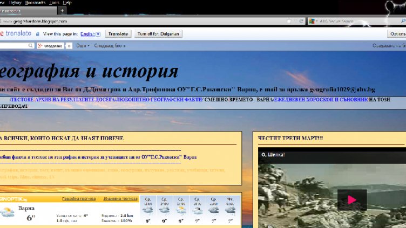The height and width of the screenshot is (228, 406).
Task: Click the educational films and tests link
Action: [x=98, y=157]
